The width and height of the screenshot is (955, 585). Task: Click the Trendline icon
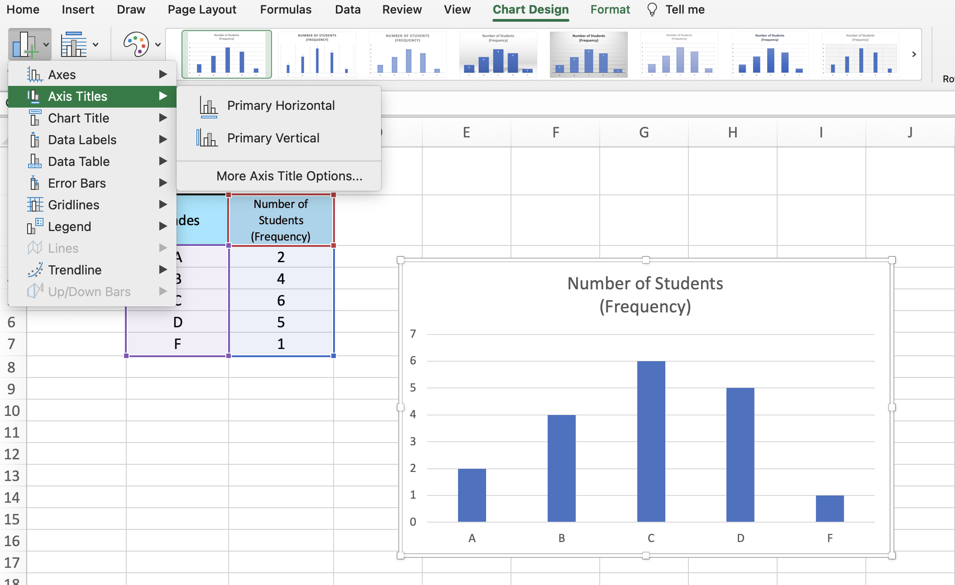click(35, 269)
